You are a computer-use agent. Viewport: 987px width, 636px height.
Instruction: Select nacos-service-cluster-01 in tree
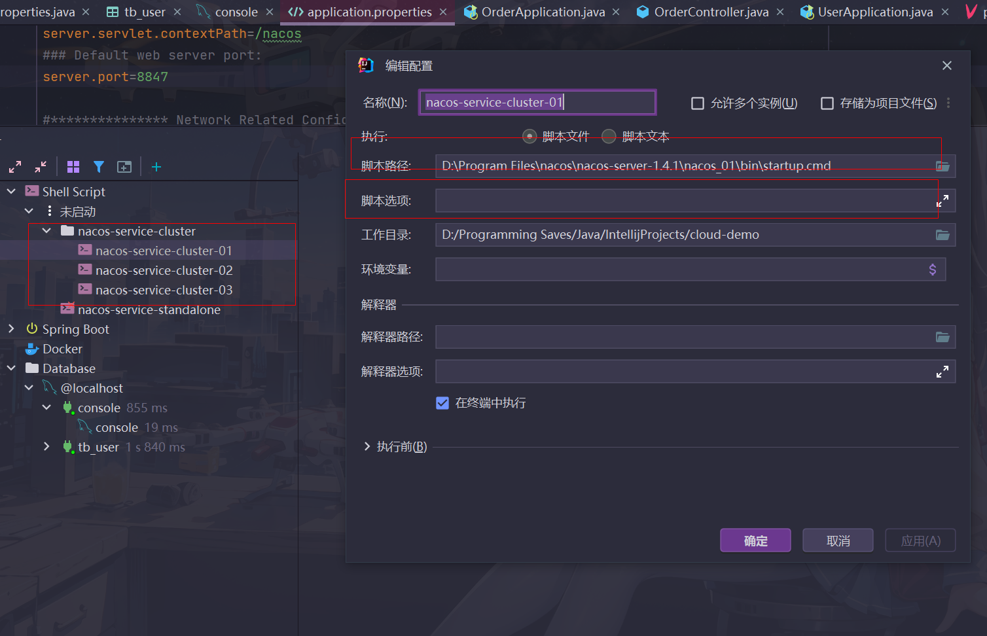[x=164, y=251]
